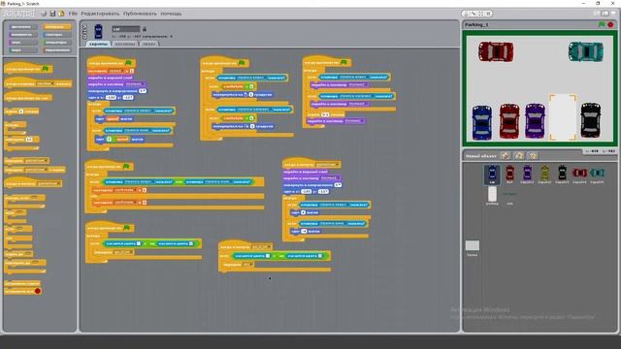Click the palette when-green-flag-clicked hat block
Viewport: 621px width, 349px height.
28,69
